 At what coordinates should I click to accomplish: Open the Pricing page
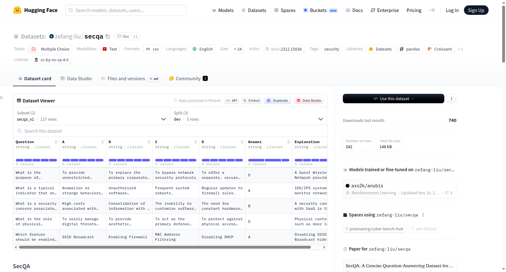tap(414, 10)
